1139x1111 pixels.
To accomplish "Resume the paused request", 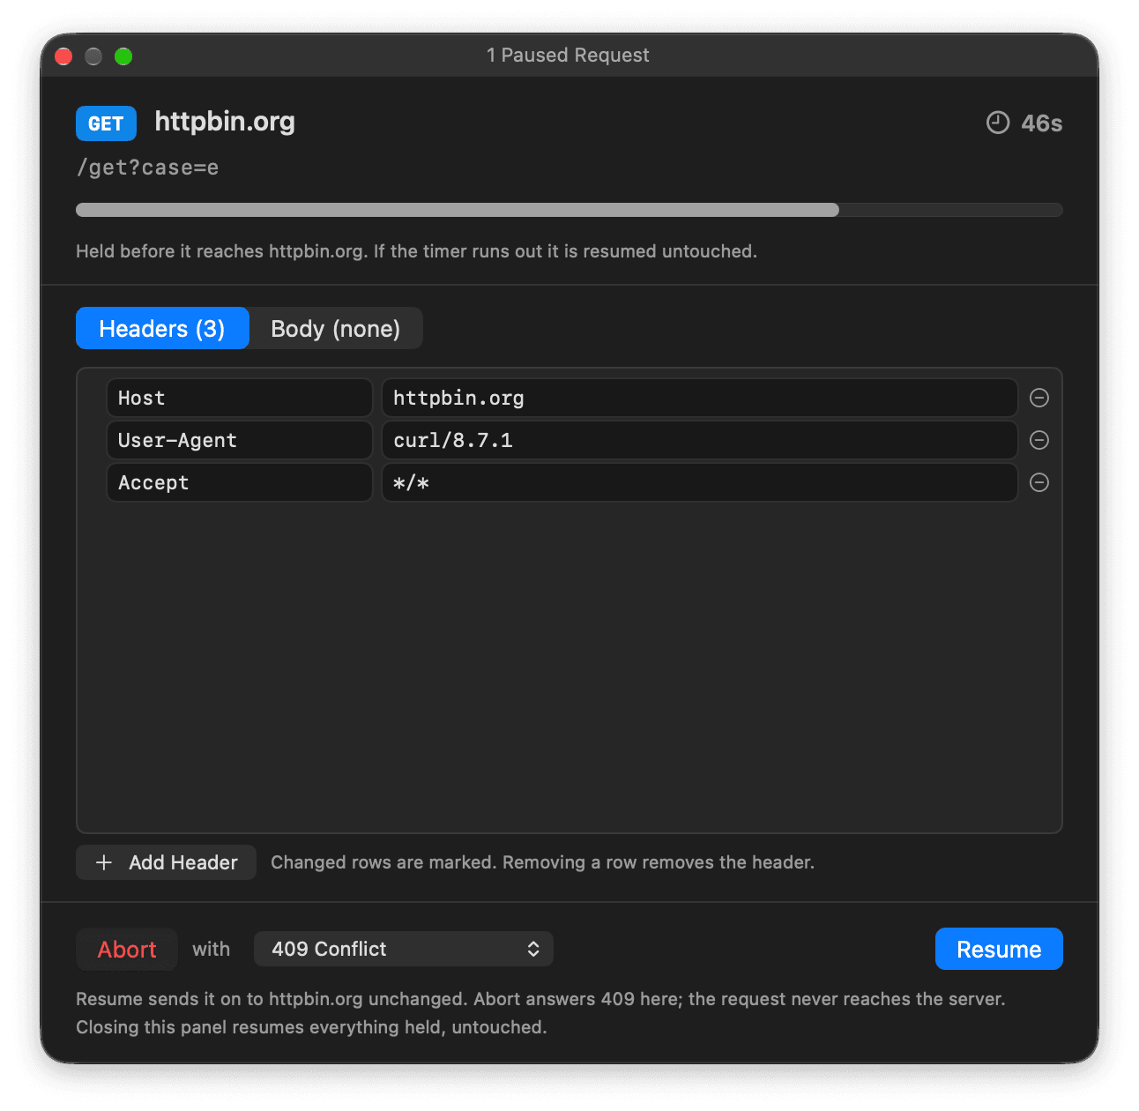I will click(999, 949).
